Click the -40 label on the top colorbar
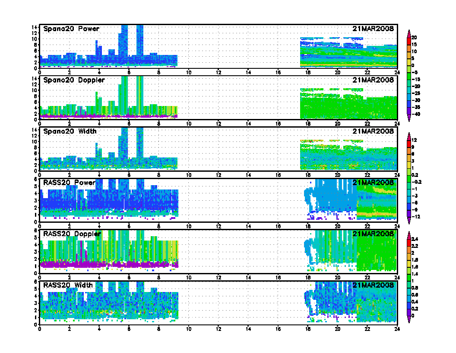456x353 pixels. click(x=416, y=114)
